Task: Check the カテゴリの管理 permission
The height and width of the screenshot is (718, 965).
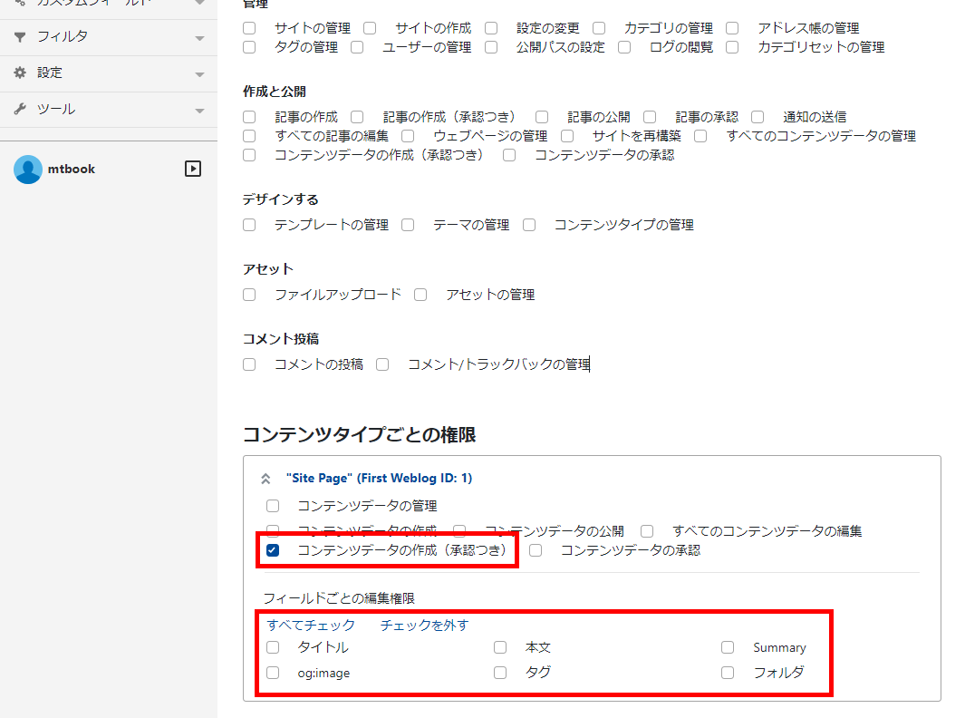Action: (599, 28)
